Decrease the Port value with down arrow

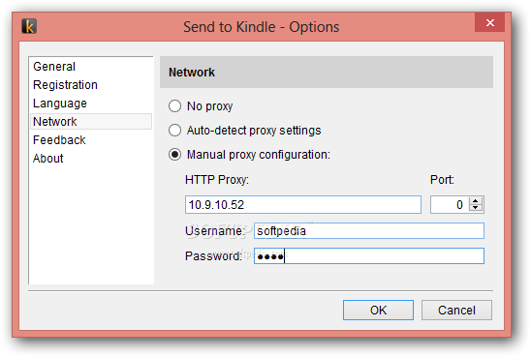[x=476, y=208]
